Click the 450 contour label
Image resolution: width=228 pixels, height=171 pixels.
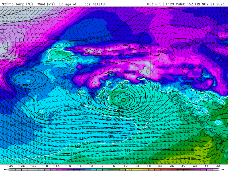(x=126, y=80)
